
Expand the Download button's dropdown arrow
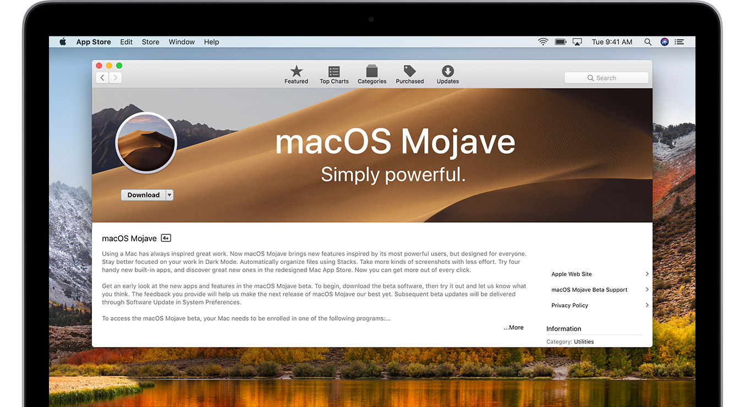click(169, 195)
